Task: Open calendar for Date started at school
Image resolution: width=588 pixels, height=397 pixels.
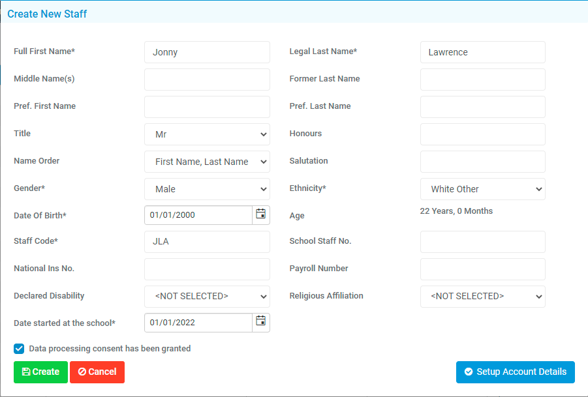Action: click(x=260, y=323)
